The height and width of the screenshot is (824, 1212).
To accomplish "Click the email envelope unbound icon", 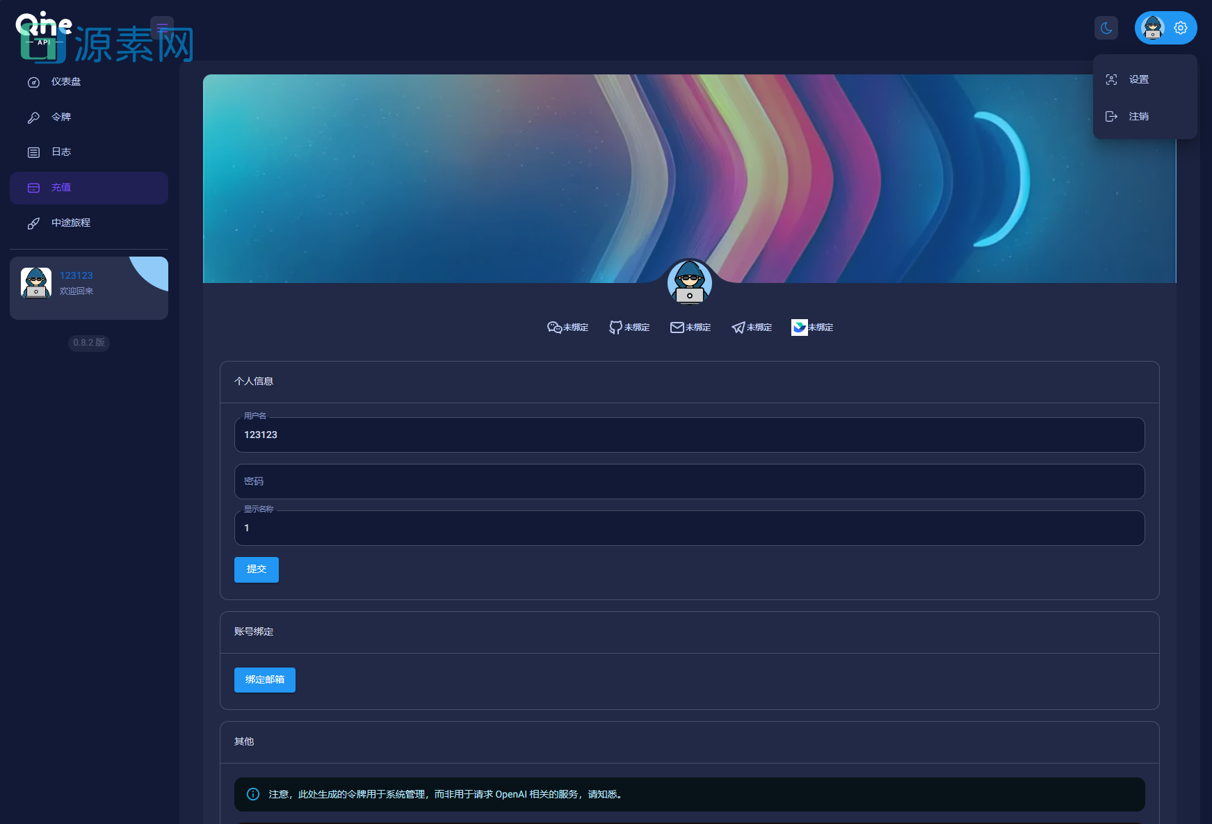I will coord(677,328).
